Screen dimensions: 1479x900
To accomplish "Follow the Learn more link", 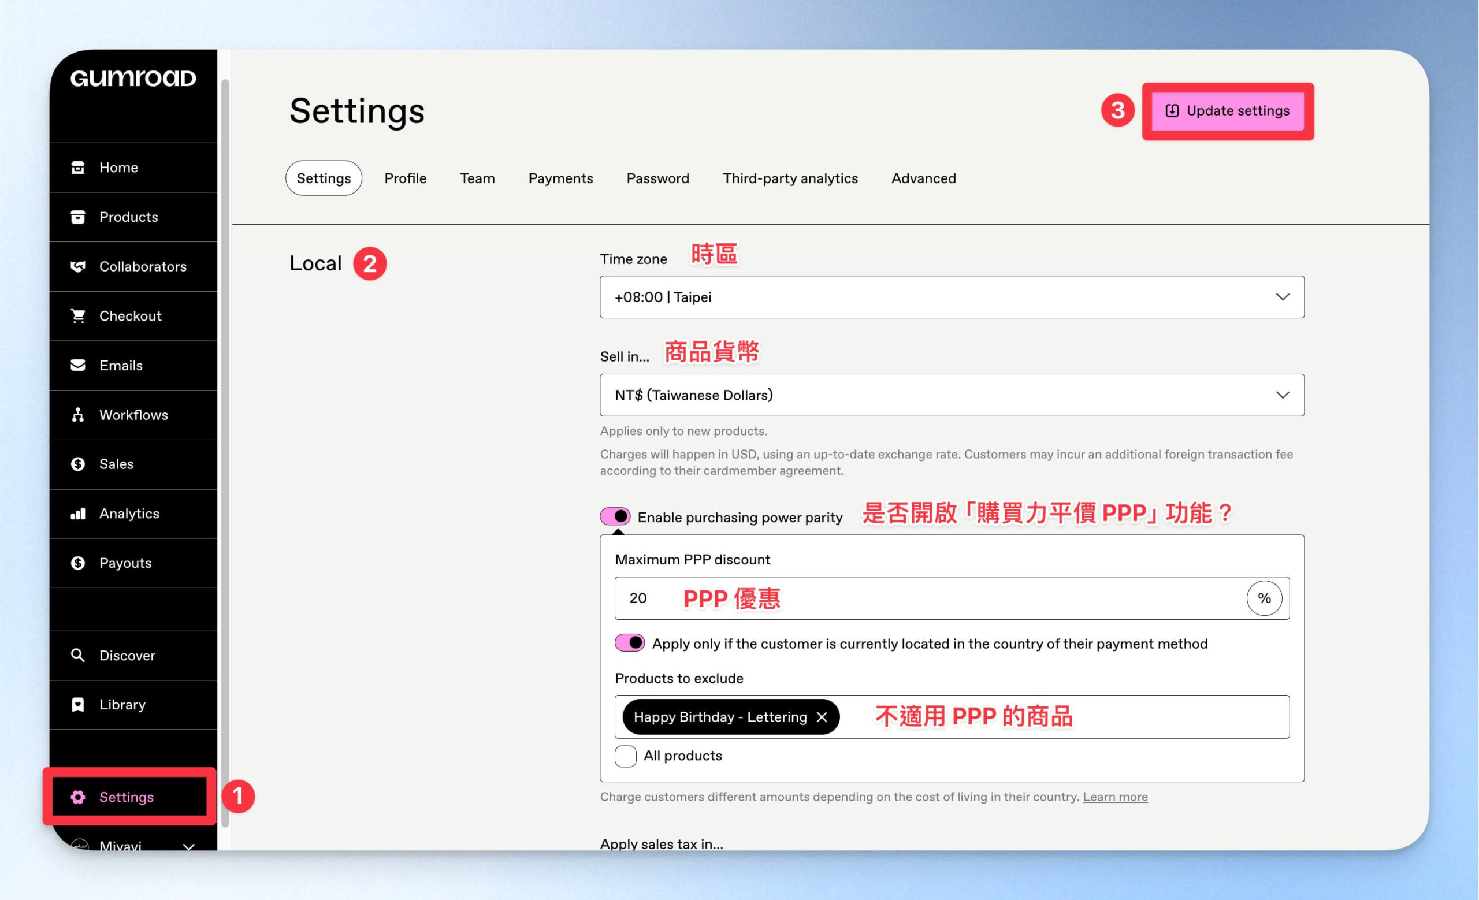I will tap(1114, 797).
